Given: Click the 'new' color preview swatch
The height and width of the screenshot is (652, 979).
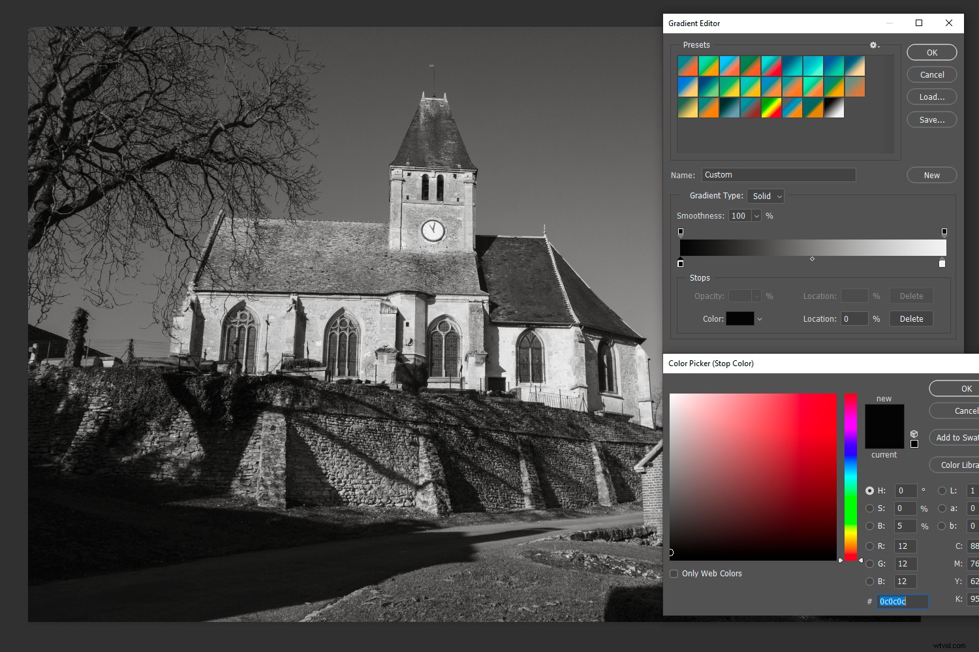Looking at the screenshot, I should click(884, 418).
